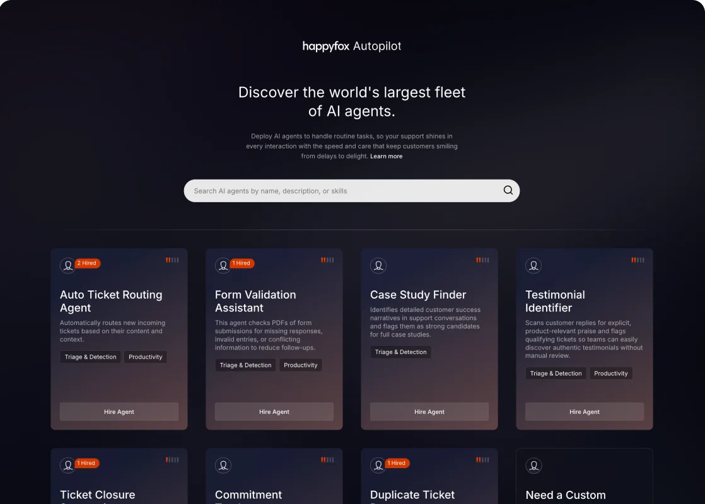705x504 pixels.
Task: Select Productivity tag on Auto Ticket Routing card
Action: (145, 357)
